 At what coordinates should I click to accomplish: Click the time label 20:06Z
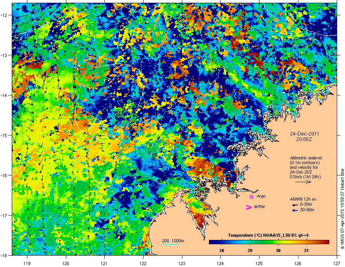(x=304, y=139)
